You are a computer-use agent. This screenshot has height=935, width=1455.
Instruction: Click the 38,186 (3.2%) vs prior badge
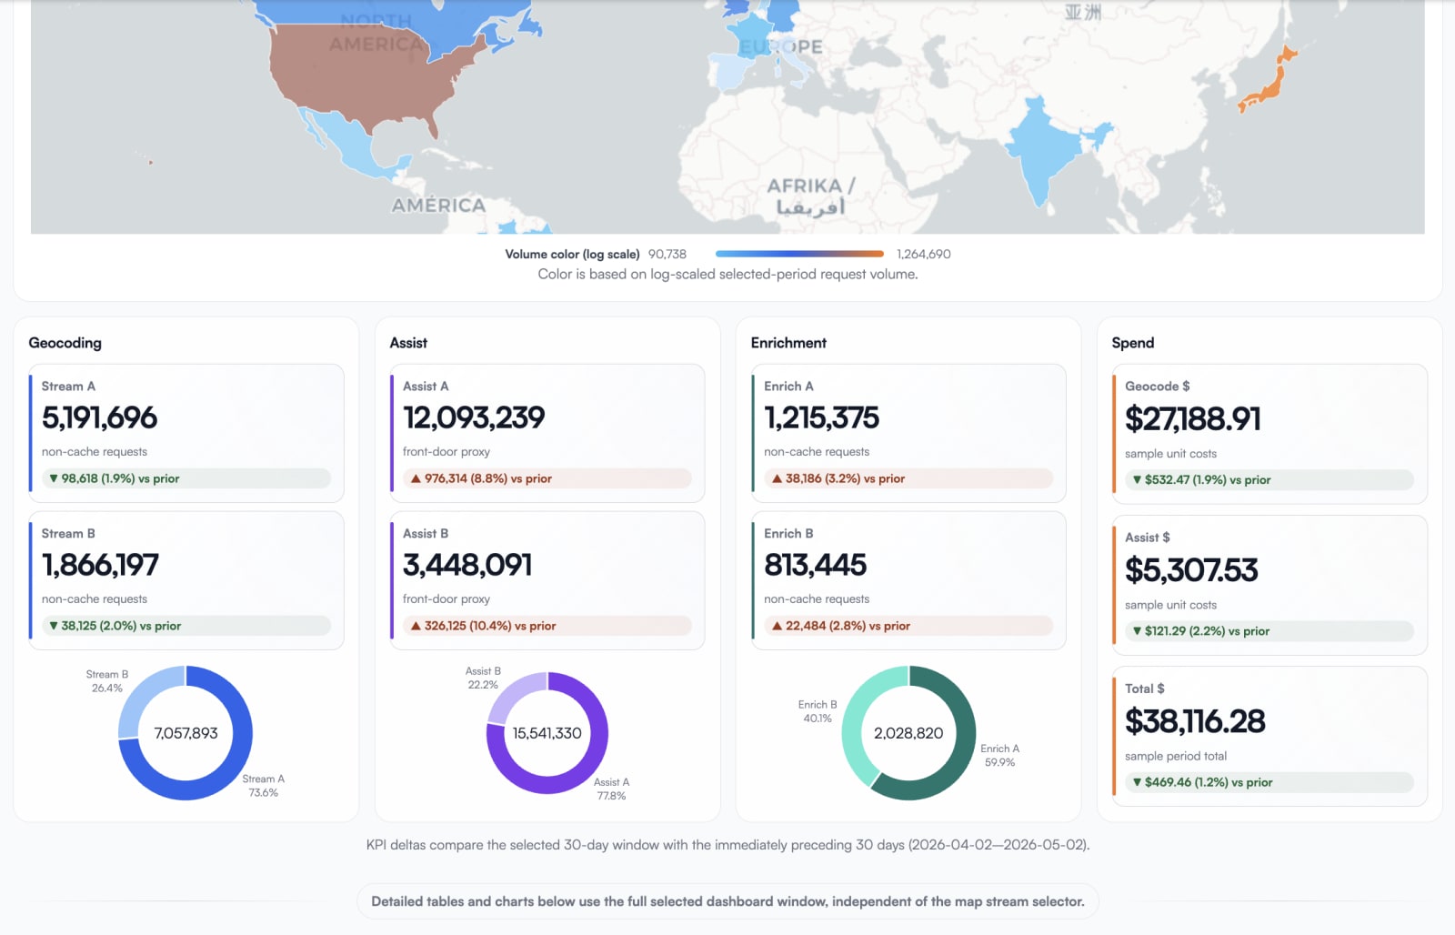pos(908,478)
